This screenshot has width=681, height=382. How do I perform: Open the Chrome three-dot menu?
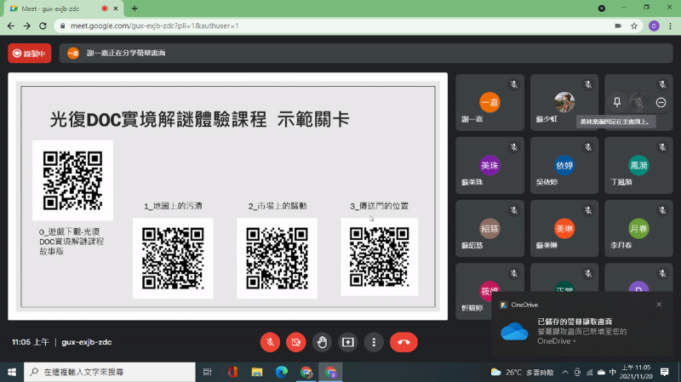pyautogui.click(x=671, y=26)
